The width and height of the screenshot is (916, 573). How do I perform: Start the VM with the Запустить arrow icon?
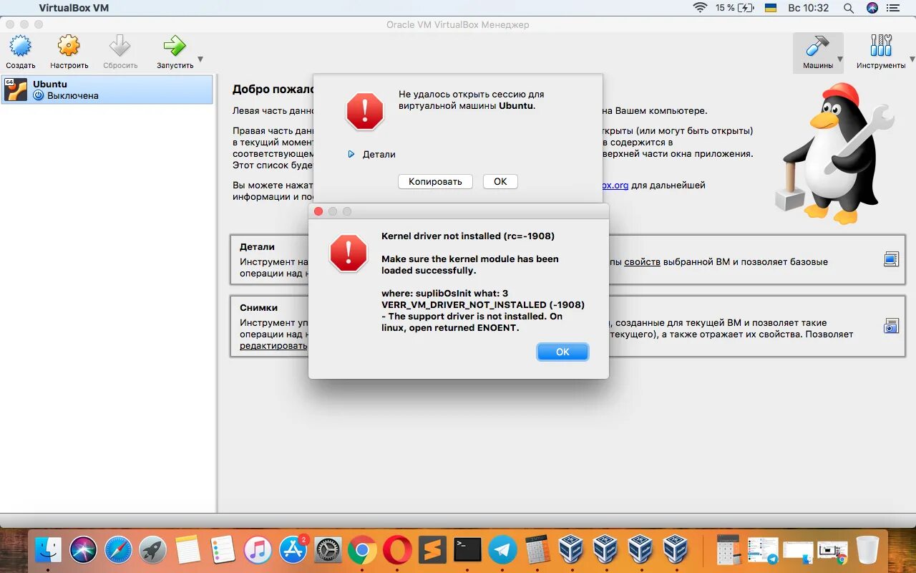click(174, 47)
